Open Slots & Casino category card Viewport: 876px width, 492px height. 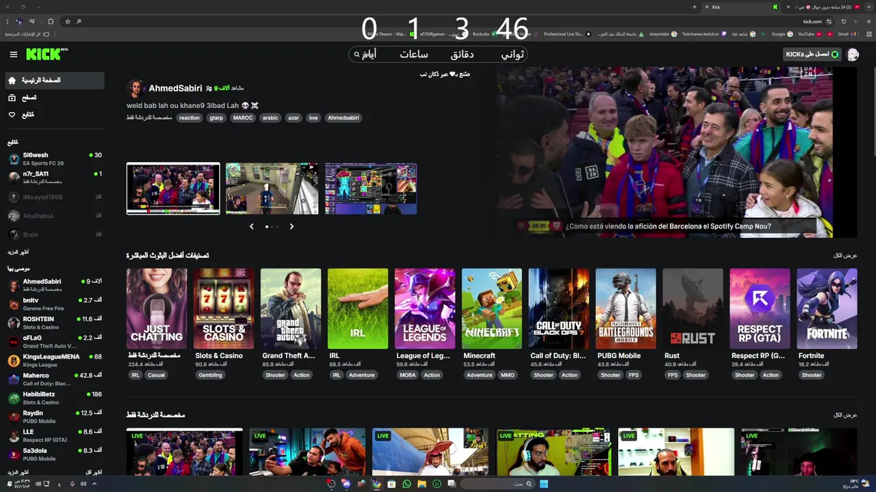[224, 308]
